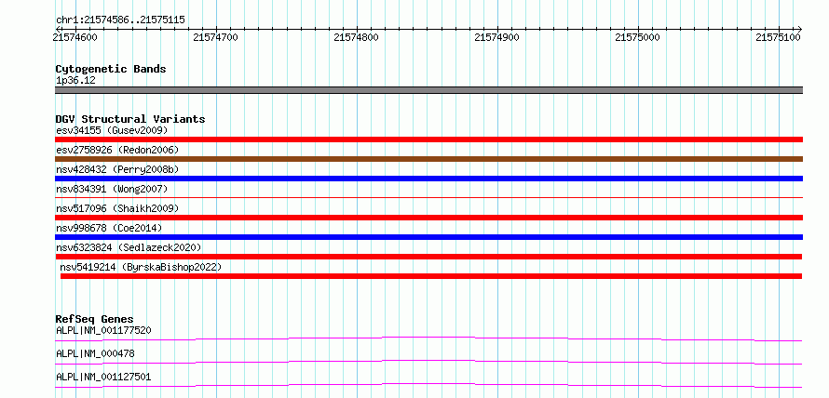This screenshot has width=829, height=398.
Task: Click ruler position 21575000
Action: tap(638, 37)
